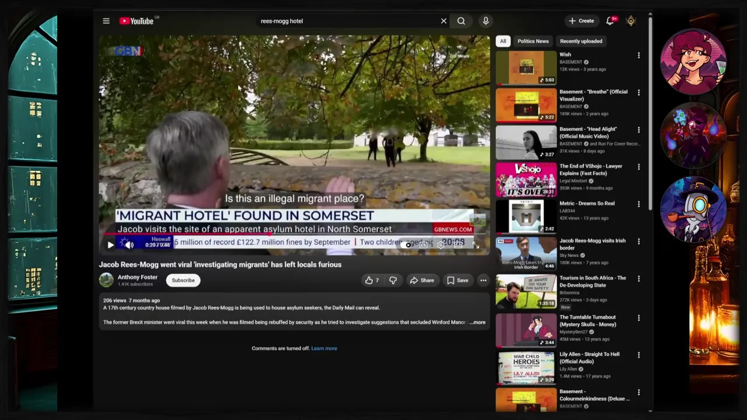
Task: Follow the 'Learn more' comments link
Action: (x=324, y=348)
